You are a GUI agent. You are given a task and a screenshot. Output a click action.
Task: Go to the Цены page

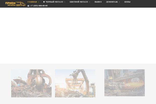tap(127, 2)
